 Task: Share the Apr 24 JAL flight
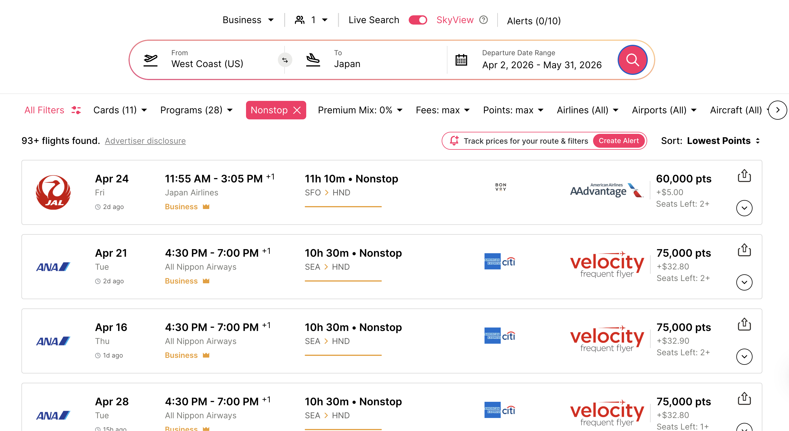[x=744, y=175]
